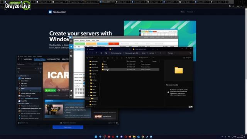Open the Servers menu in WindowsGSM
The width and height of the screenshot is (247, 139).
click(x=76, y=40)
